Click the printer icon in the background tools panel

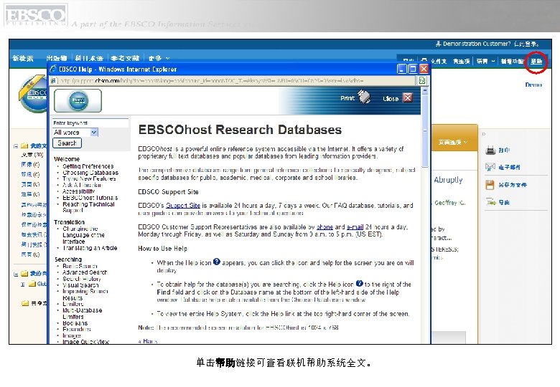490,150
